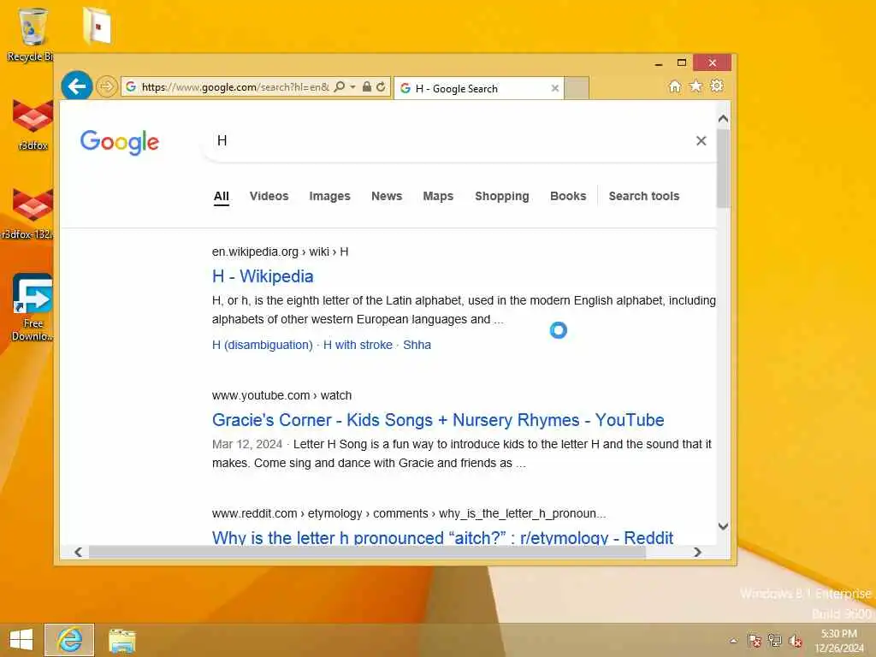The width and height of the screenshot is (876, 657).
Task: Open 'H with stroke' sublink
Action: 358,346
